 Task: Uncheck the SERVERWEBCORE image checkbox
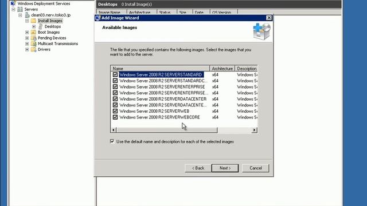115,117
